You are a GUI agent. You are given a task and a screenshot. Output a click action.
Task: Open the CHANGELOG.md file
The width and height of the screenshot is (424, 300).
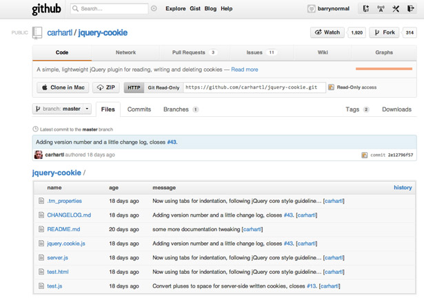69,215
